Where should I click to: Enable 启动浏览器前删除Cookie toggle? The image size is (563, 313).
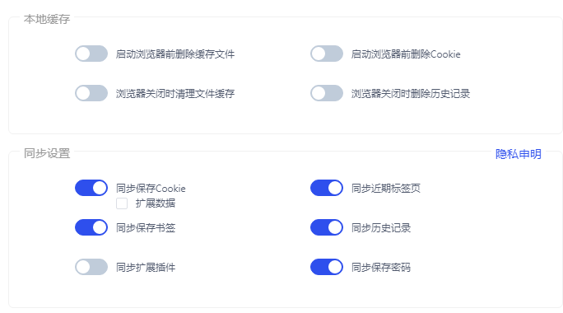[x=327, y=54]
